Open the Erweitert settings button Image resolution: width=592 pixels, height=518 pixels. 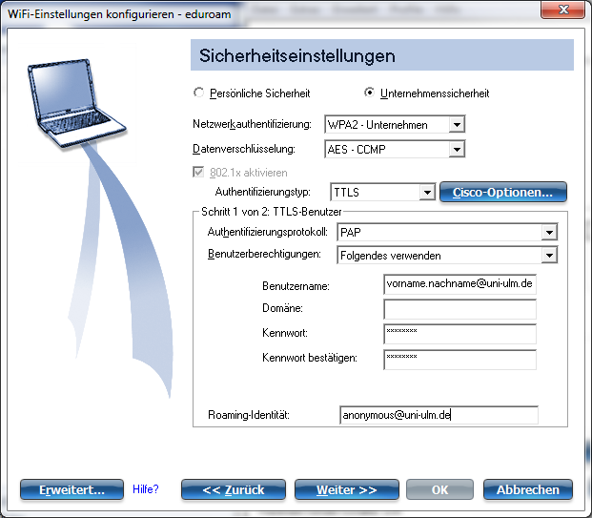point(71,489)
